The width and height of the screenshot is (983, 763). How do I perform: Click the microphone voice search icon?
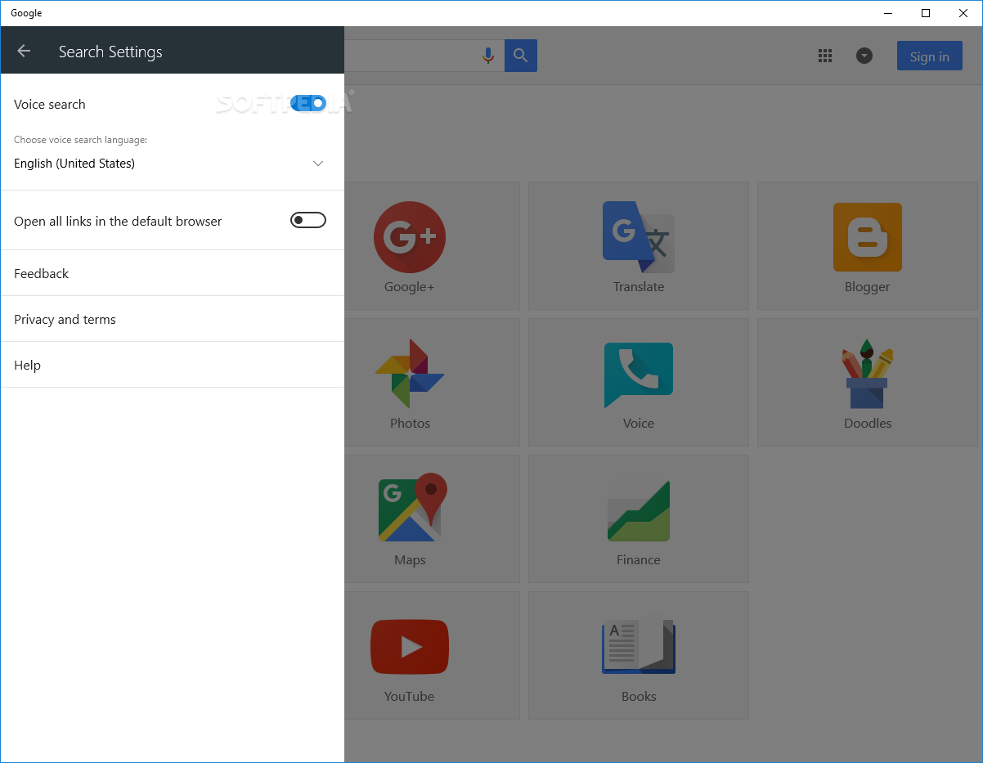(488, 56)
